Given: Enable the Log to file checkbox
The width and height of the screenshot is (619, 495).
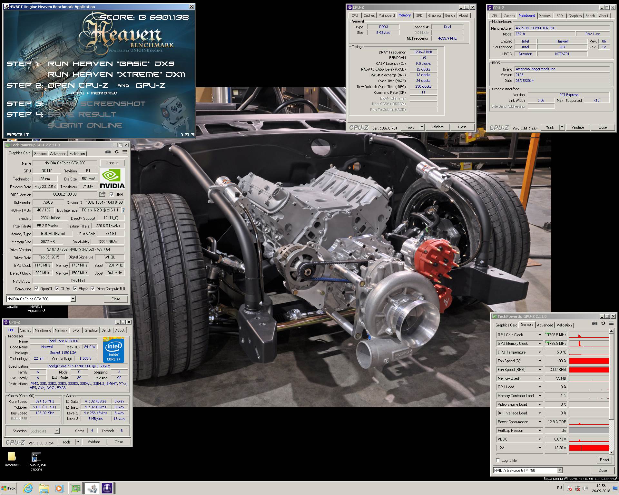Looking at the screenshot, I should (x=498, y=461).
